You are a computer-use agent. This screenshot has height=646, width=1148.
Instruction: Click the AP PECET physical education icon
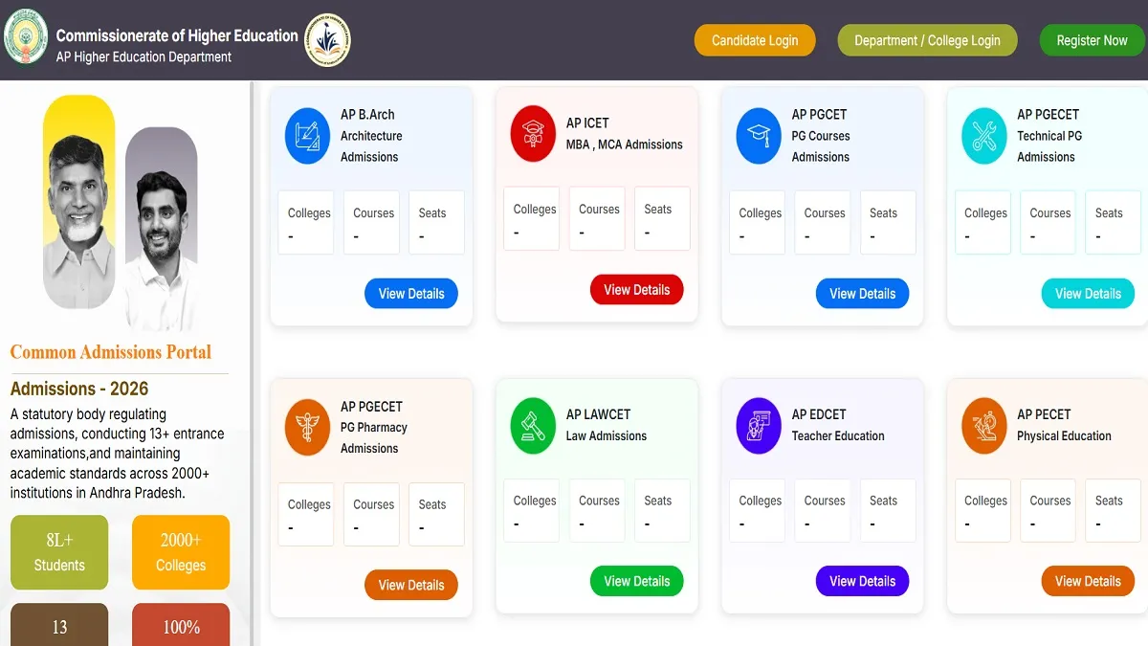(984, 425)
